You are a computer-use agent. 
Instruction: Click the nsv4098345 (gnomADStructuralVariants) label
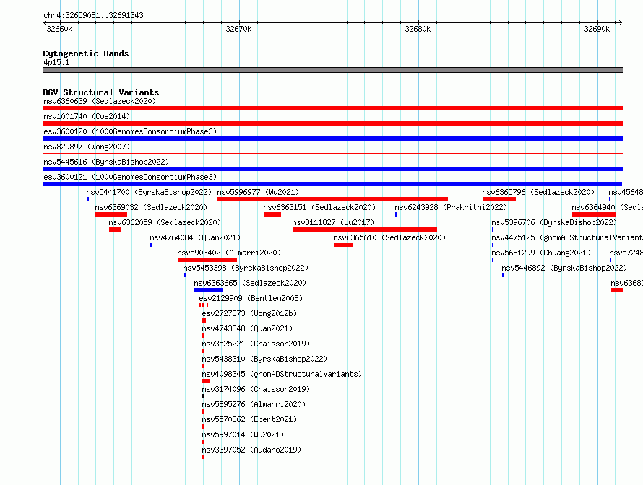[282, 374]
